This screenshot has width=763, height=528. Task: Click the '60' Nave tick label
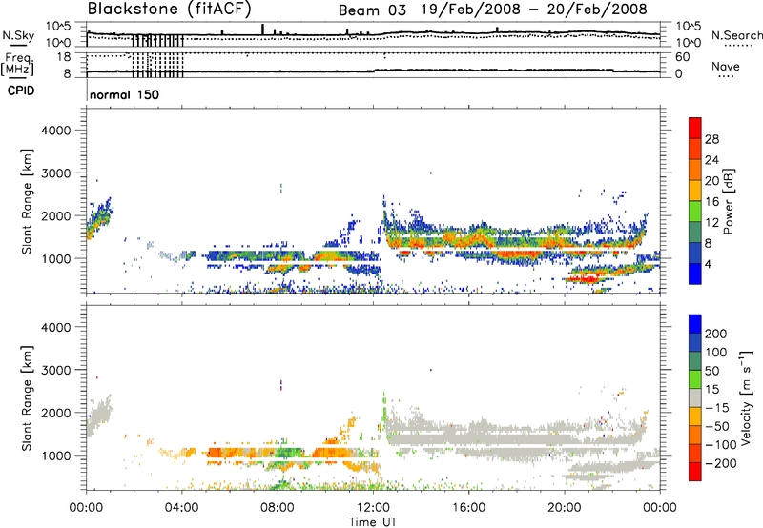[x=683, y=57]
